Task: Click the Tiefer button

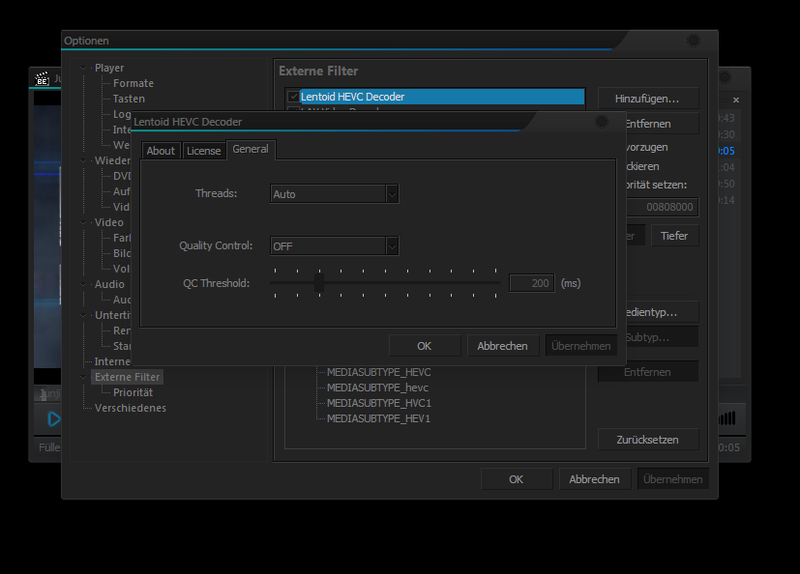Action: 674,236
